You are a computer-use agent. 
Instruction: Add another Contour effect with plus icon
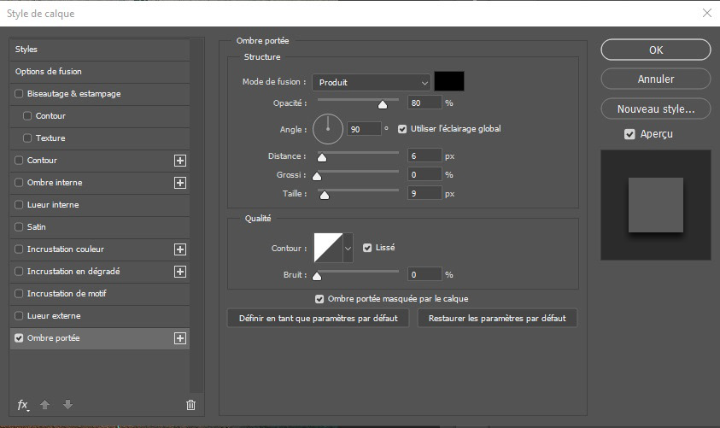point(180,161)
